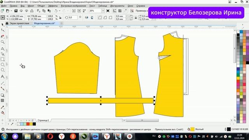Select the Shape edit tool

pyautogui.click(x=3, y=30)
